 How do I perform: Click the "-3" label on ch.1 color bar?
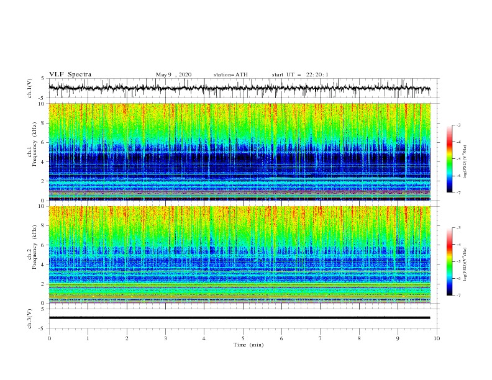(x=458, y=125)
